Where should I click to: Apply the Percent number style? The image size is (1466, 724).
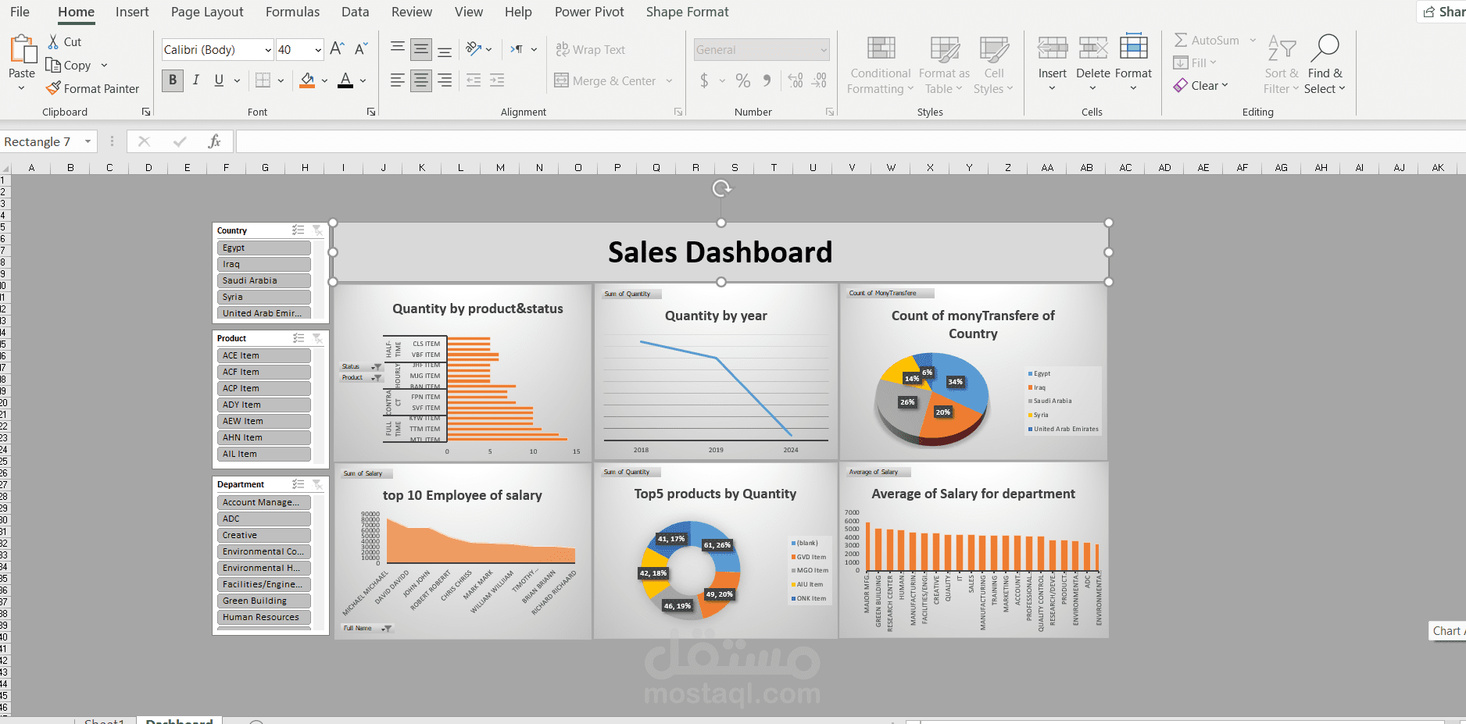[742, 80]
